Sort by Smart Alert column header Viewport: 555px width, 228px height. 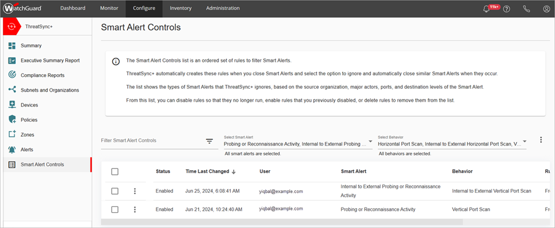point(353,171)
